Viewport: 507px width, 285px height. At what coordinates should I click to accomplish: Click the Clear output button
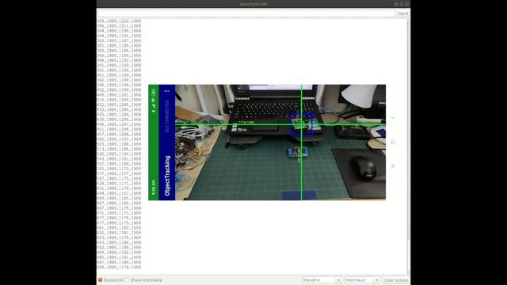point(395,279)
